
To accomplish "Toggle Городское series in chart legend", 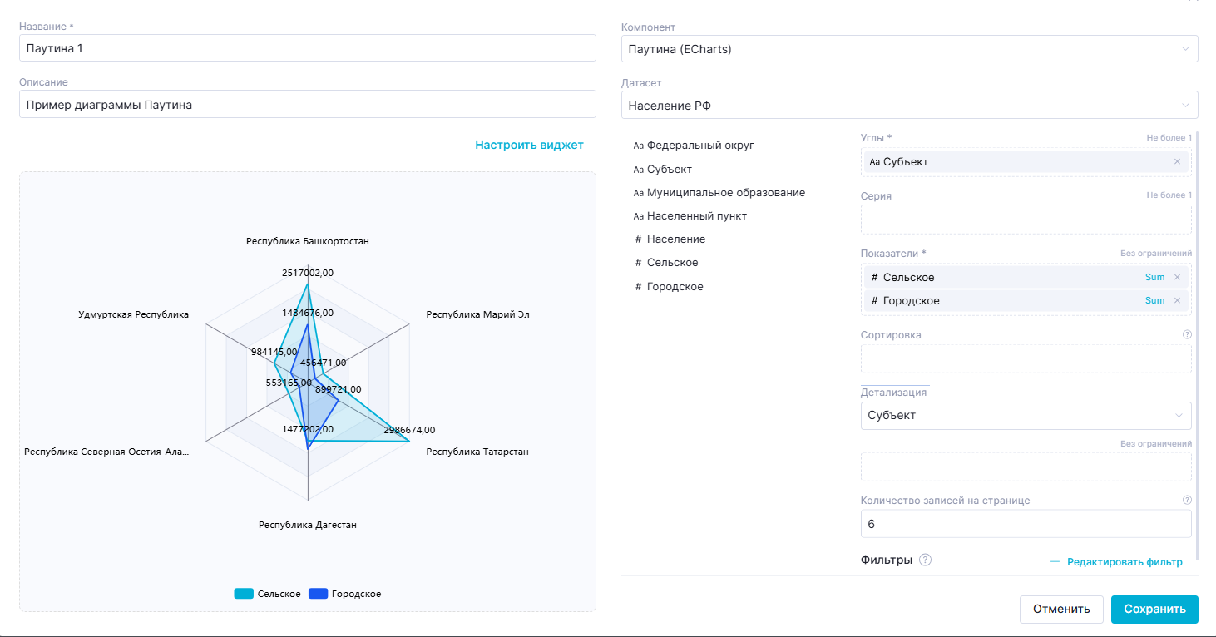I will pos(344,594).
